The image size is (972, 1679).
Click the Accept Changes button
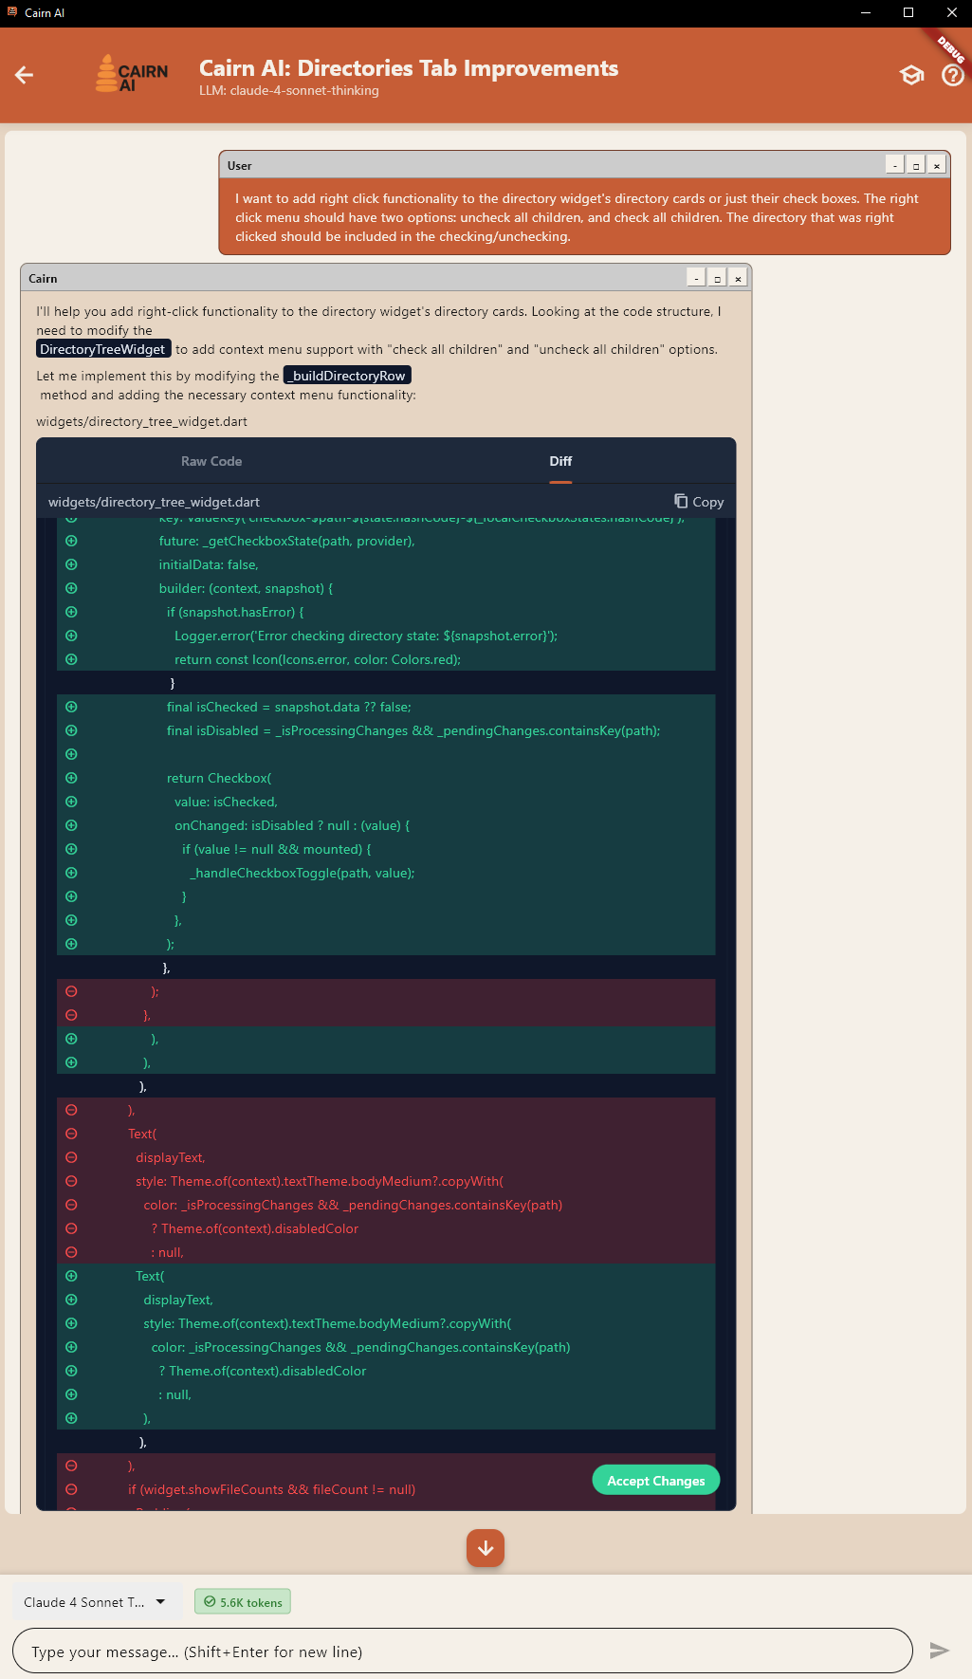655,1480
